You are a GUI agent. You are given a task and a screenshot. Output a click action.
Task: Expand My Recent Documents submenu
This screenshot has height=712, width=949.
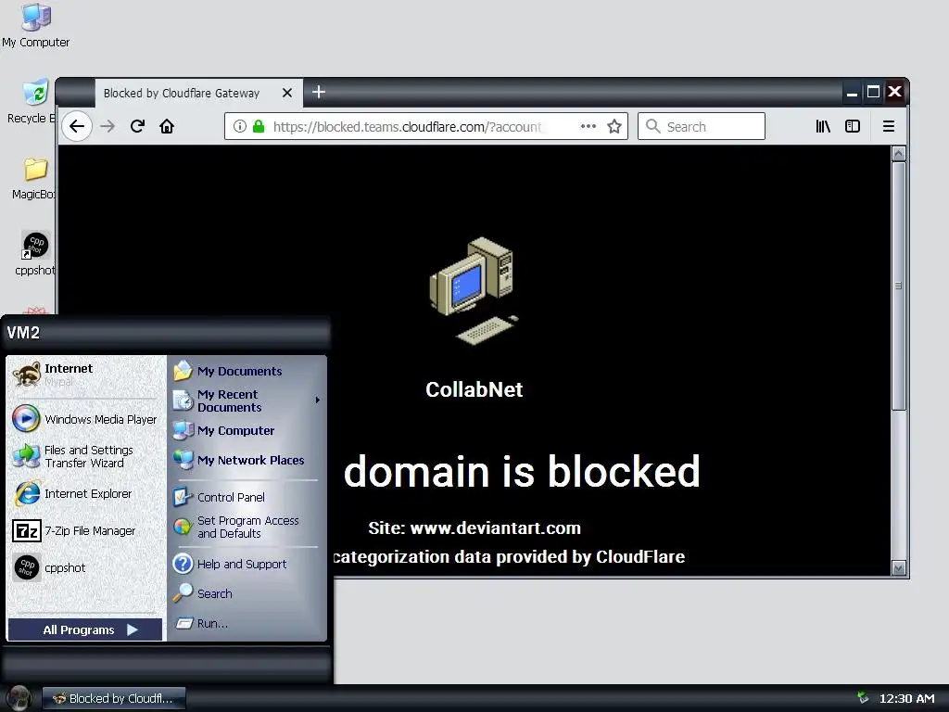[x=247, y=400]
